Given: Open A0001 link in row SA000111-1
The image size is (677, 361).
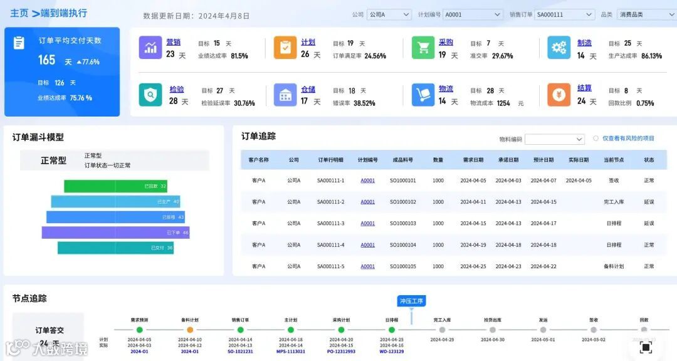Looking at the screenshot, I should [367, 180].
